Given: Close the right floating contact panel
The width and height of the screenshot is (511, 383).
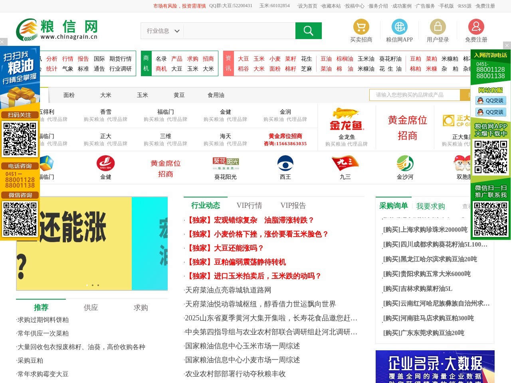Looking at the screenshot, I should click(507, 45).
